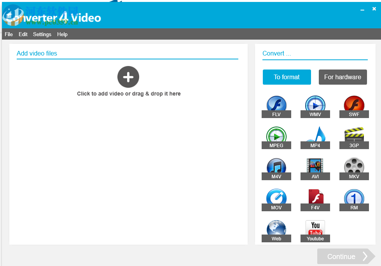Pick the AVI format icon
The image size is (381, 266).
point(315,166)
